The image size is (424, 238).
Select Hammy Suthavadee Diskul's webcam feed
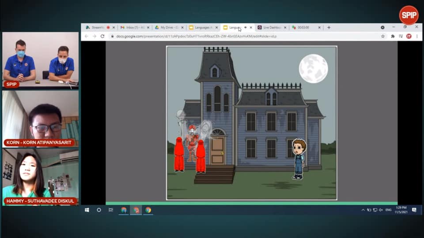(x=41, y=177)
